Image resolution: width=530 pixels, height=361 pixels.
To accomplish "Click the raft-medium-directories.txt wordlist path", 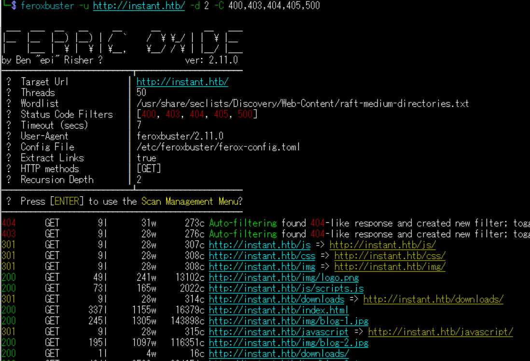I will pyautogui.click(x=303, y=103).
